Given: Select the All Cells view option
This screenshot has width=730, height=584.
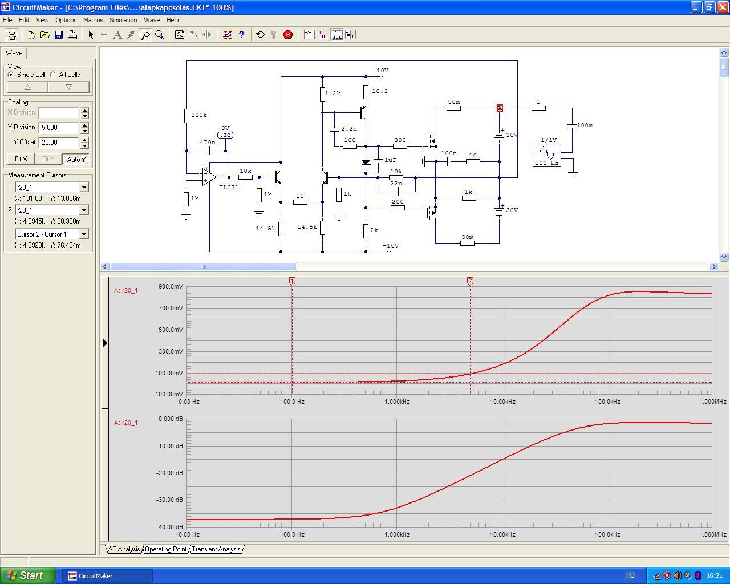Looking at the screenshot, I should click(65, 75).
